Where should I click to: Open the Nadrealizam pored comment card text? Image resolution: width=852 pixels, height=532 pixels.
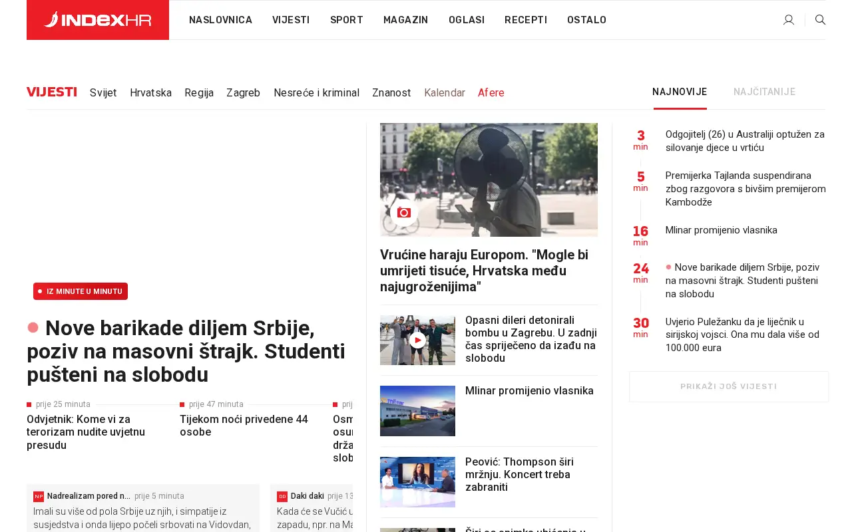pyautogui.click(x=142, y=518)
